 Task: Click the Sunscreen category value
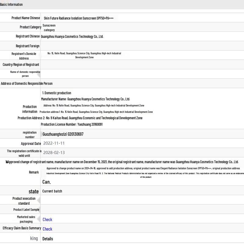49,27
